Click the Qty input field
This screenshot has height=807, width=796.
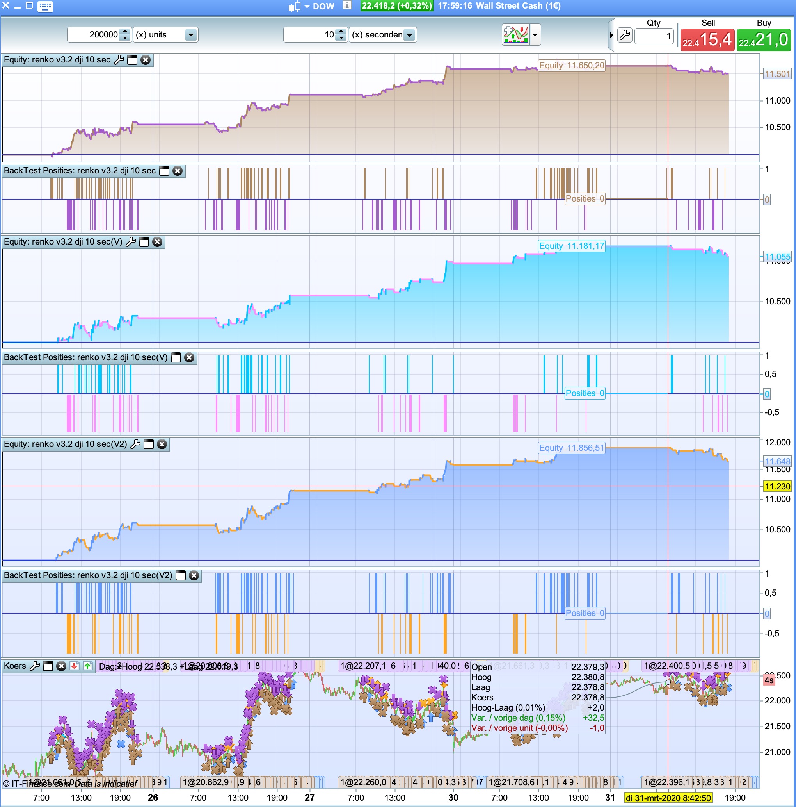tap(653, 36)
